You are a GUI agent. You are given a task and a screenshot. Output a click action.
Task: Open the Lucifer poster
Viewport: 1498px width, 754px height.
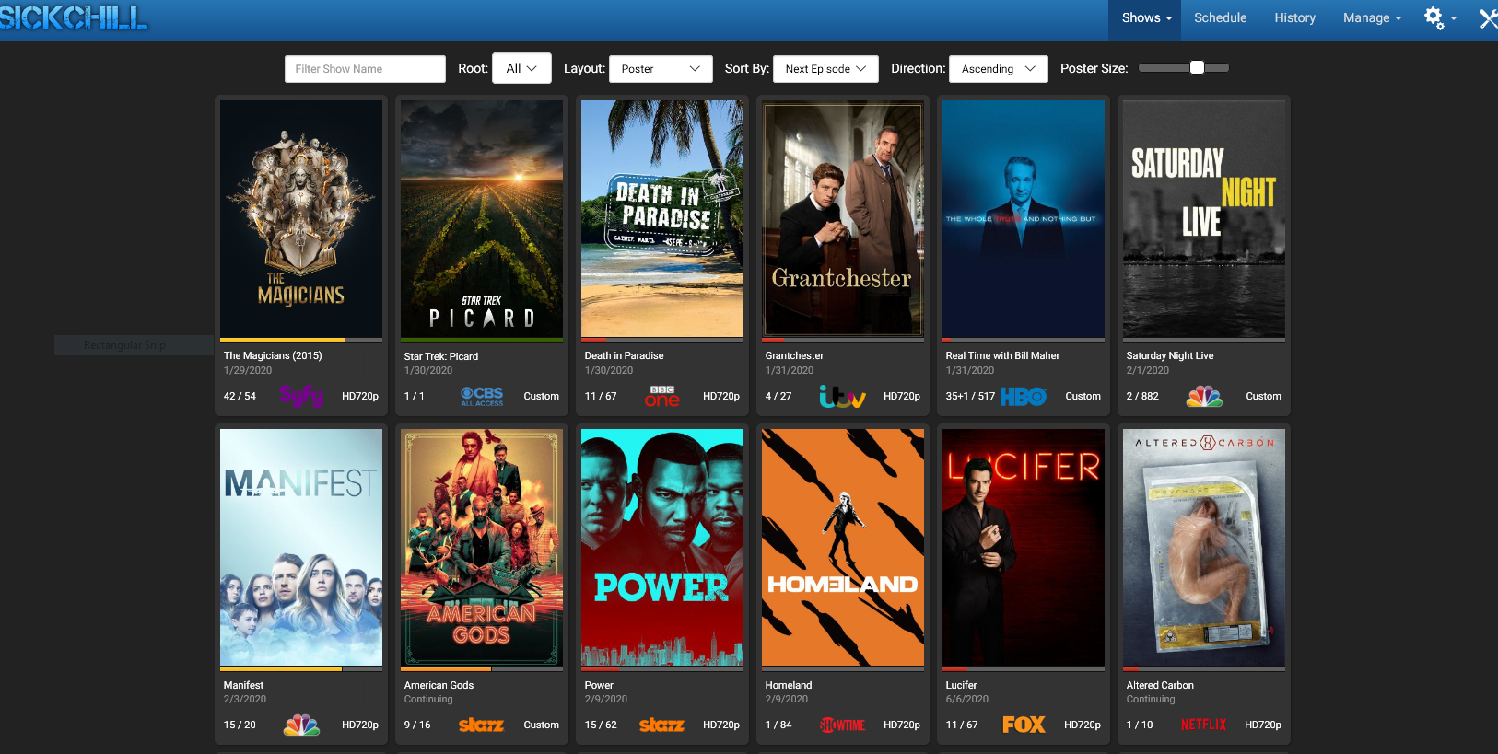tap(1024, 548)
